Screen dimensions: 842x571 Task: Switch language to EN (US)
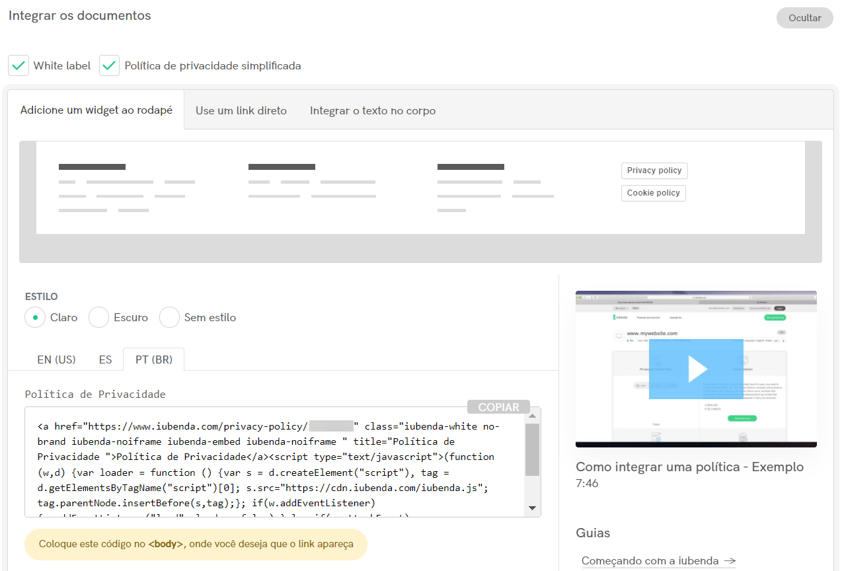56,360
